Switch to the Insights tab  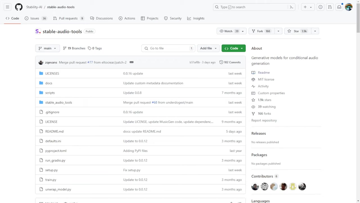[x=196, y=18]
